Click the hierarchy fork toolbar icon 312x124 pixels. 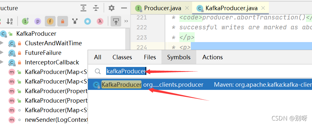tap(75, 21)
